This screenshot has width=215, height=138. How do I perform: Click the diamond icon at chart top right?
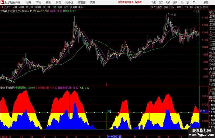coord(194,11)
